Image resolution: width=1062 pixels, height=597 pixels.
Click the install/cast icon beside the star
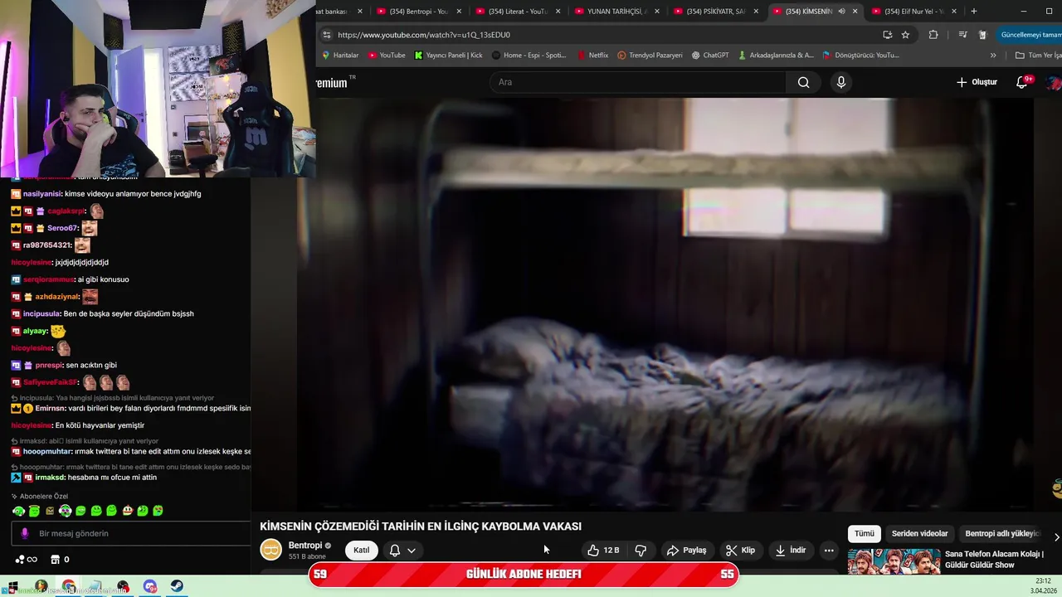point(887,35)
